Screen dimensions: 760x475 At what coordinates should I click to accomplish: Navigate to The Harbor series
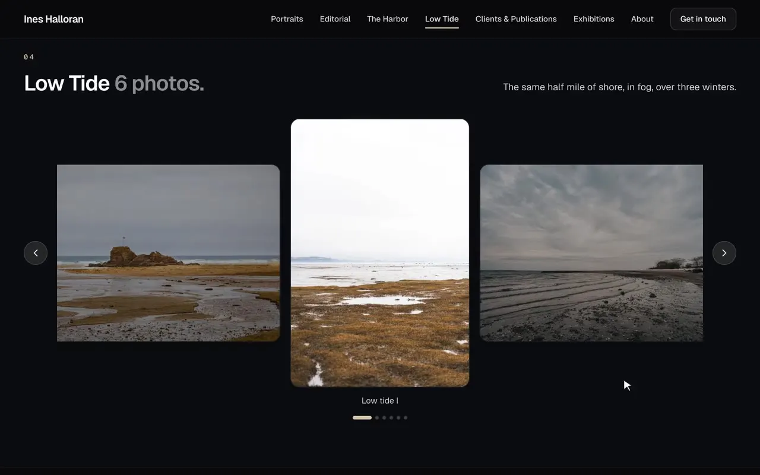387,19
